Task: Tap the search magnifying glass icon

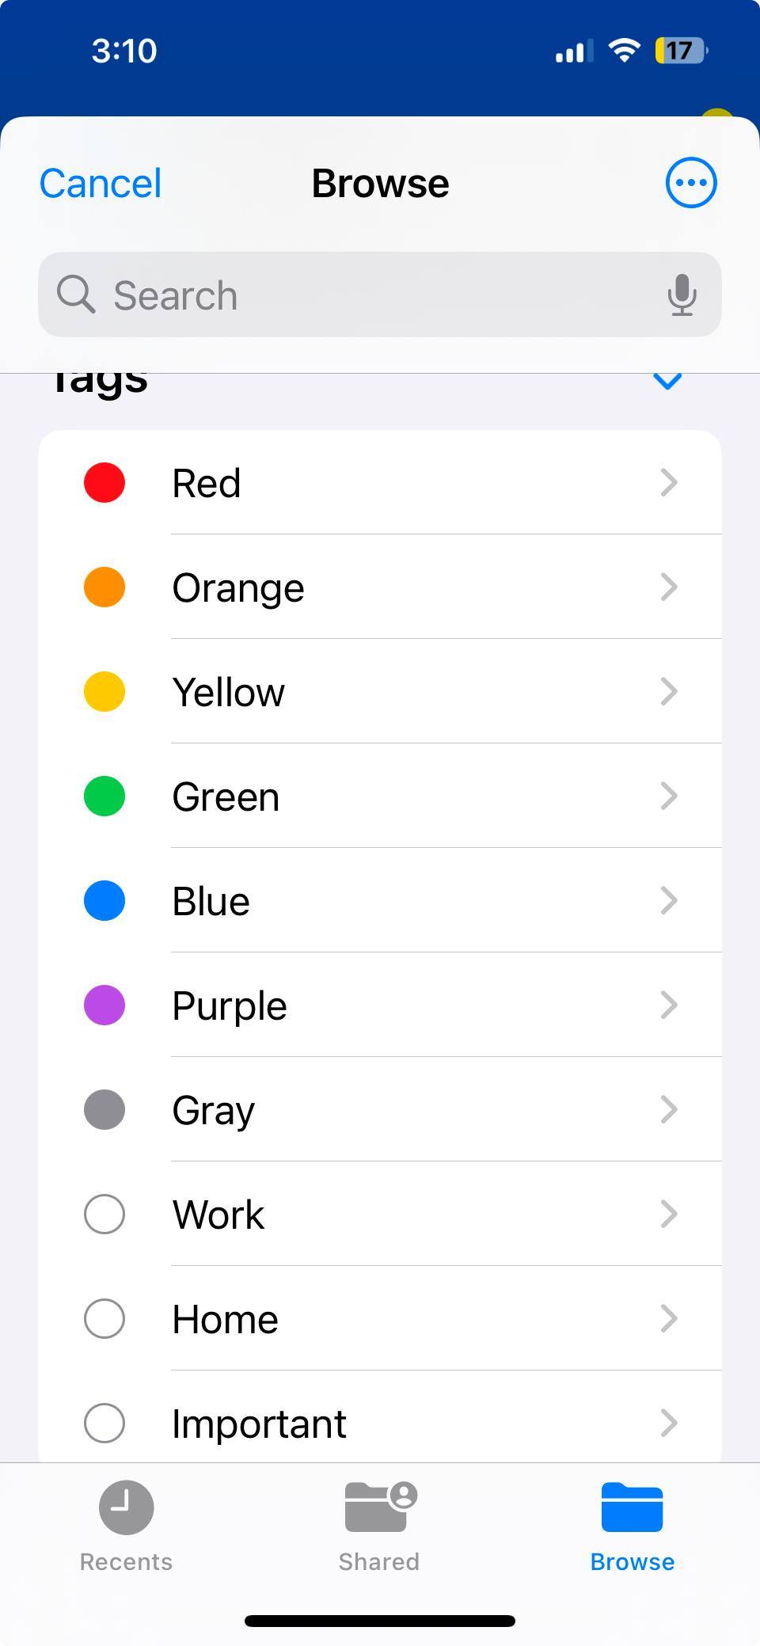Action: pyautogui.click(x=76, y=295)
